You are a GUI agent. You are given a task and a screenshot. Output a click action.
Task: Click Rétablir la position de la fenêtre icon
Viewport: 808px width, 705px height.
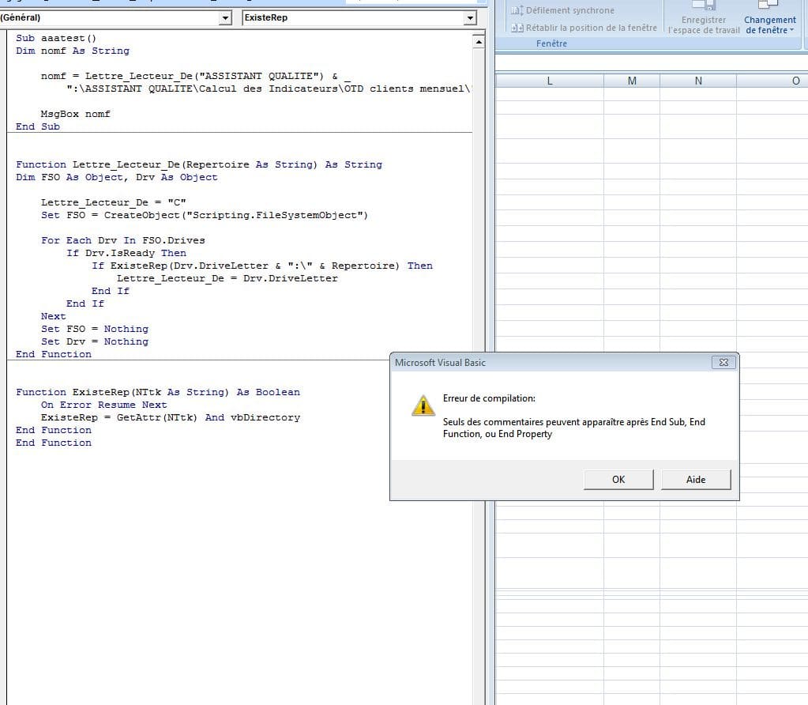pyautogui.click(x=517, y=28)
